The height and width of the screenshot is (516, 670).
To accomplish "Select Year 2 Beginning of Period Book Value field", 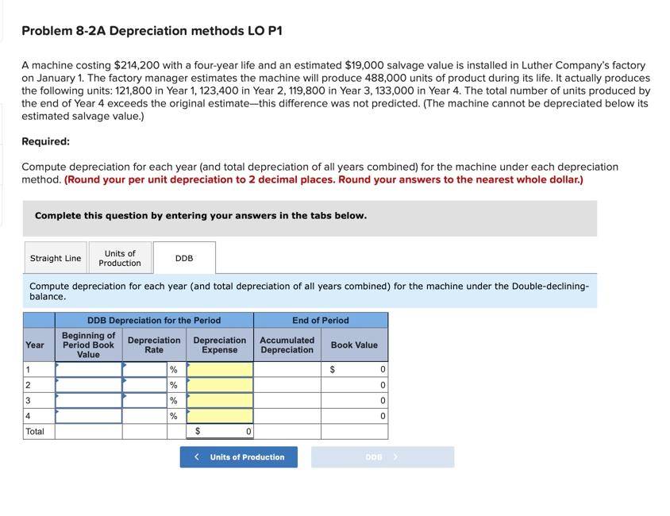I will tap(89, 385).
